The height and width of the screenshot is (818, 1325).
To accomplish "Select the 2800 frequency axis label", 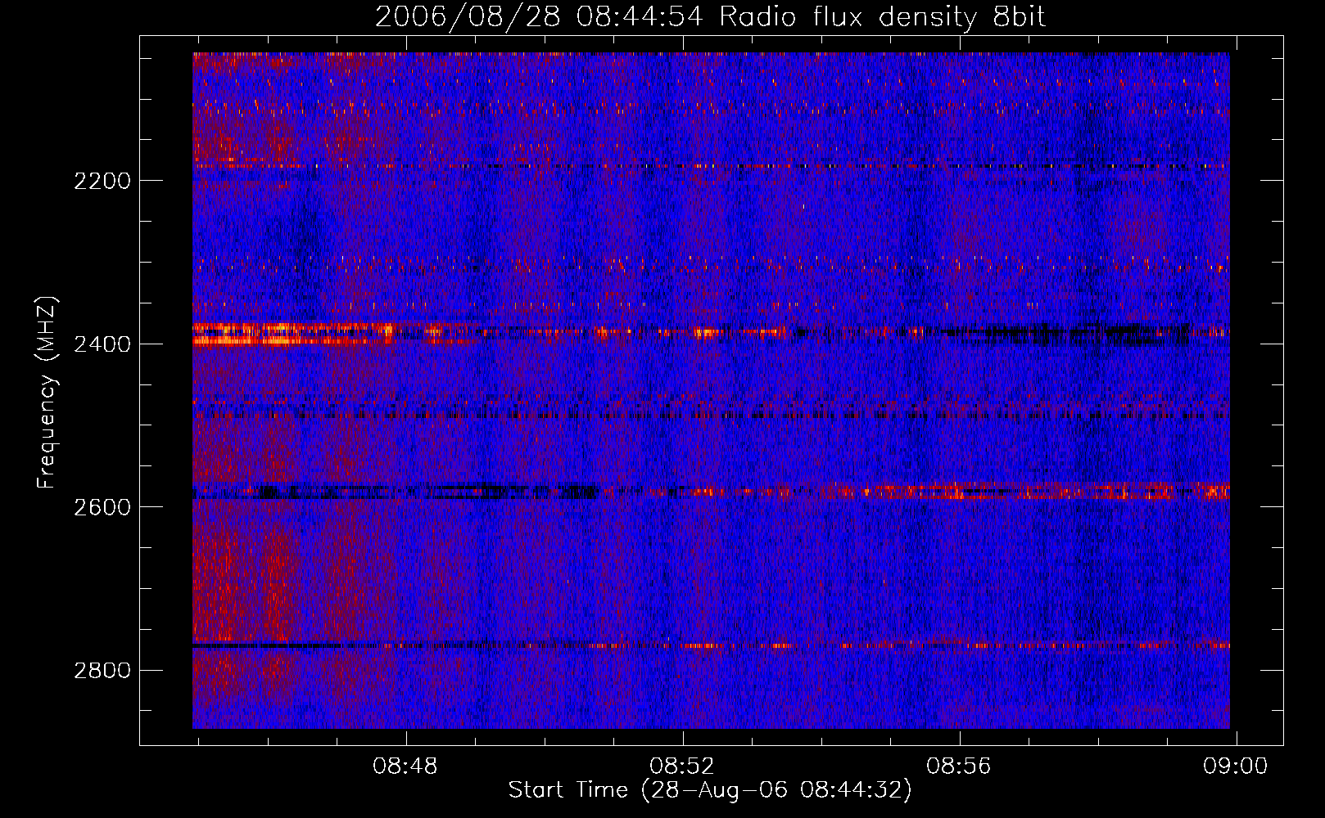I will 102,671.
